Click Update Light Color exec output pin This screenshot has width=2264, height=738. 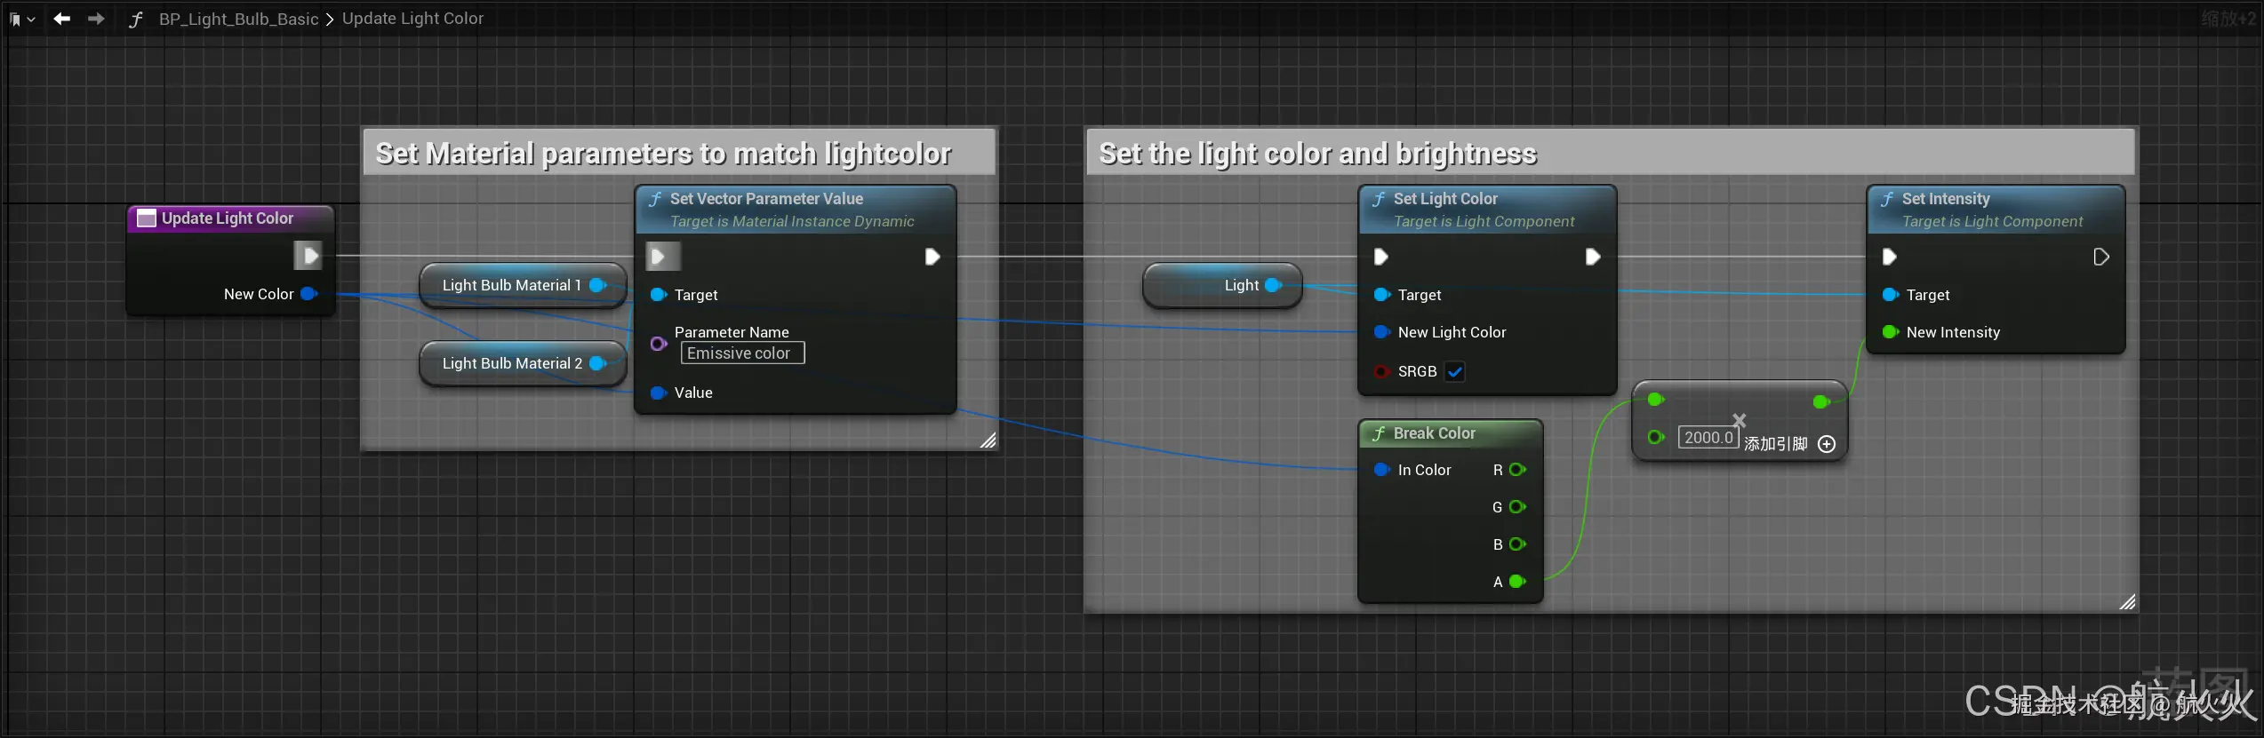click(308, 257)
